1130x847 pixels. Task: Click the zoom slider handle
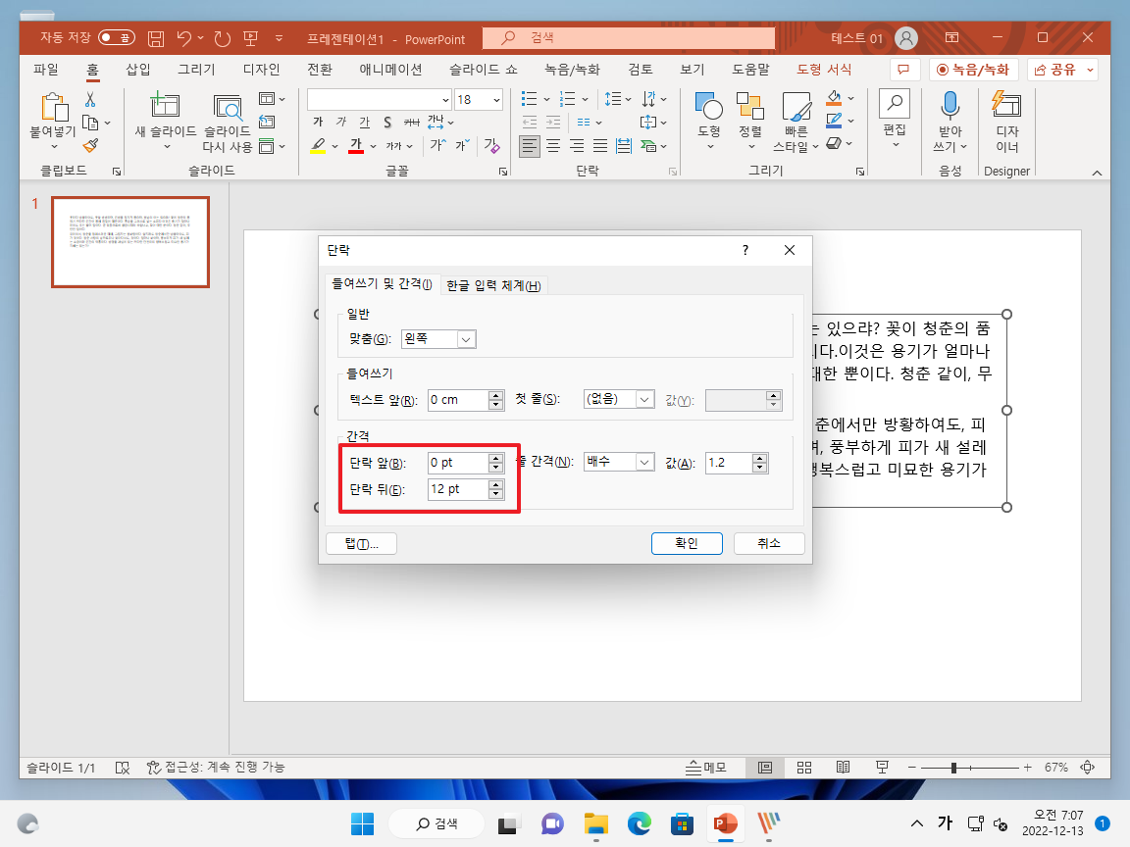click(953, 768)
